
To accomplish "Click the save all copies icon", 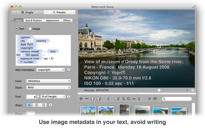I will click(99, 99).
